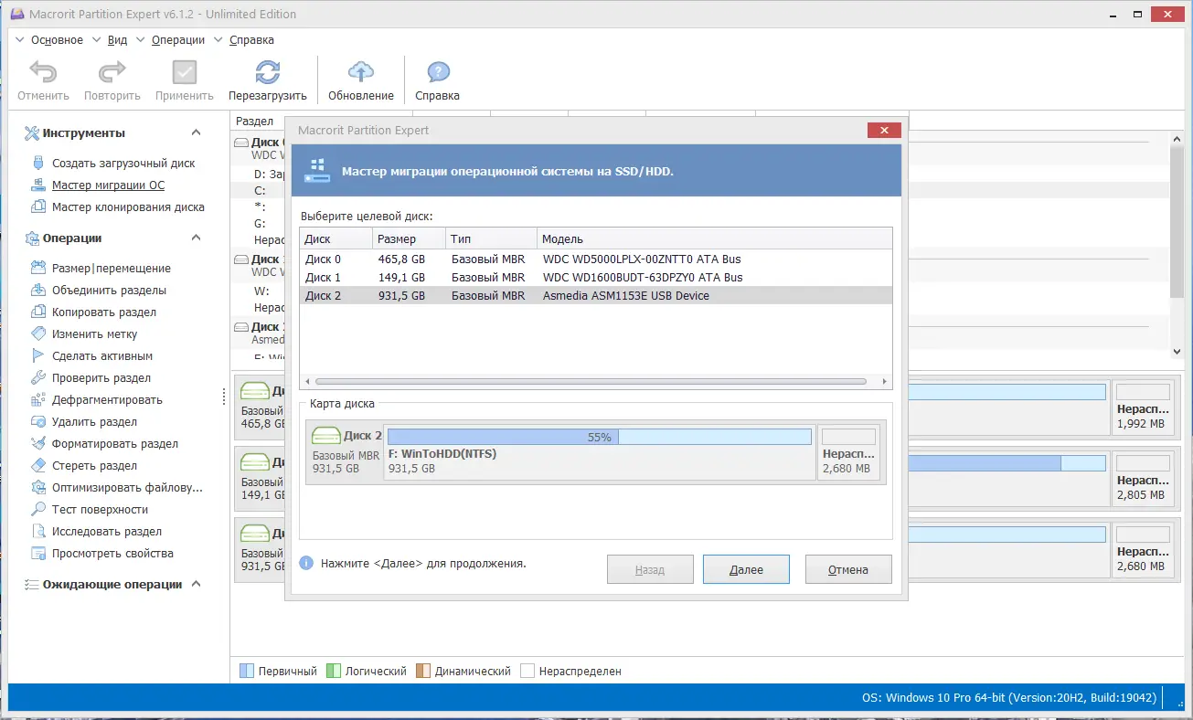The width and height of the screenshot is (1193, 720).
Task: Click the Размер column header
Action: click(410, 238)
